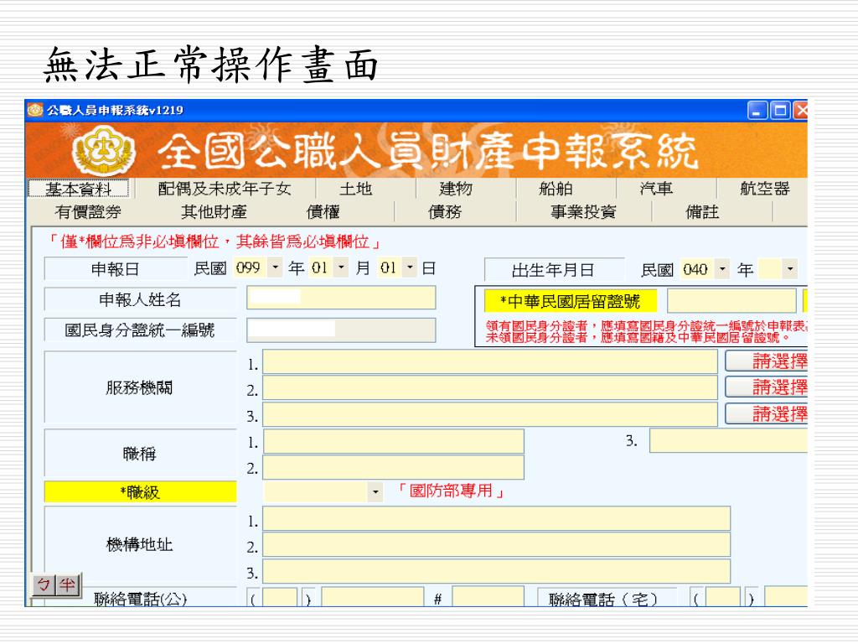Switch to 航空器 tab
The height and width of the screenshot is (644, 858).
point(764,189)
